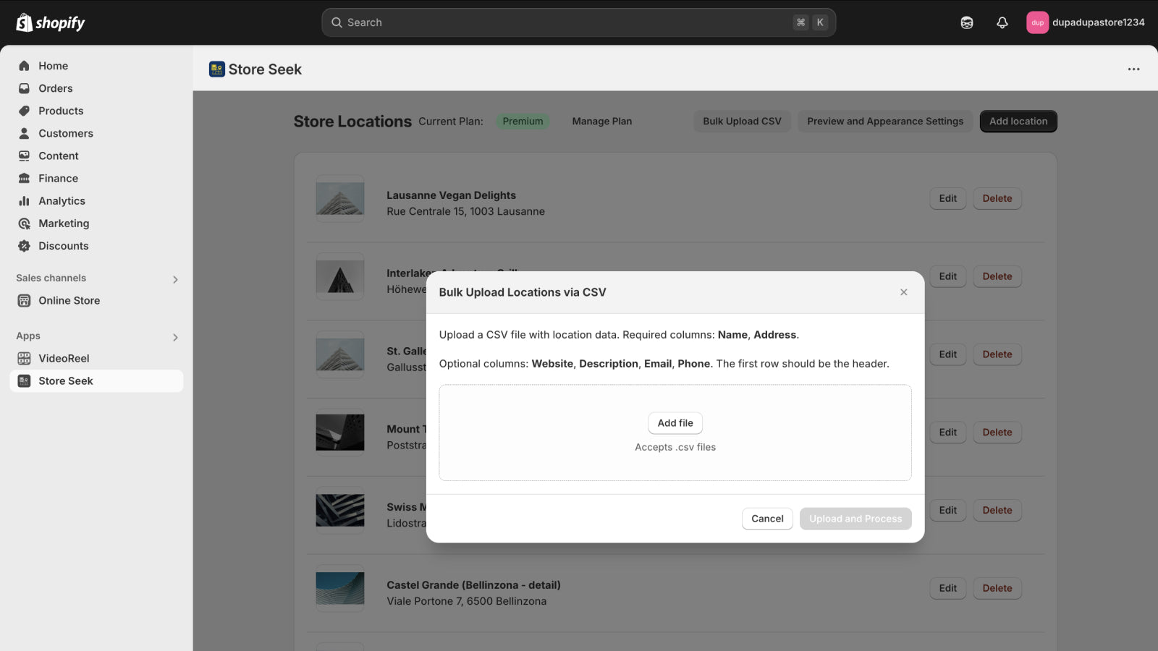Click the green Premium plan badge

click(523, 121)
